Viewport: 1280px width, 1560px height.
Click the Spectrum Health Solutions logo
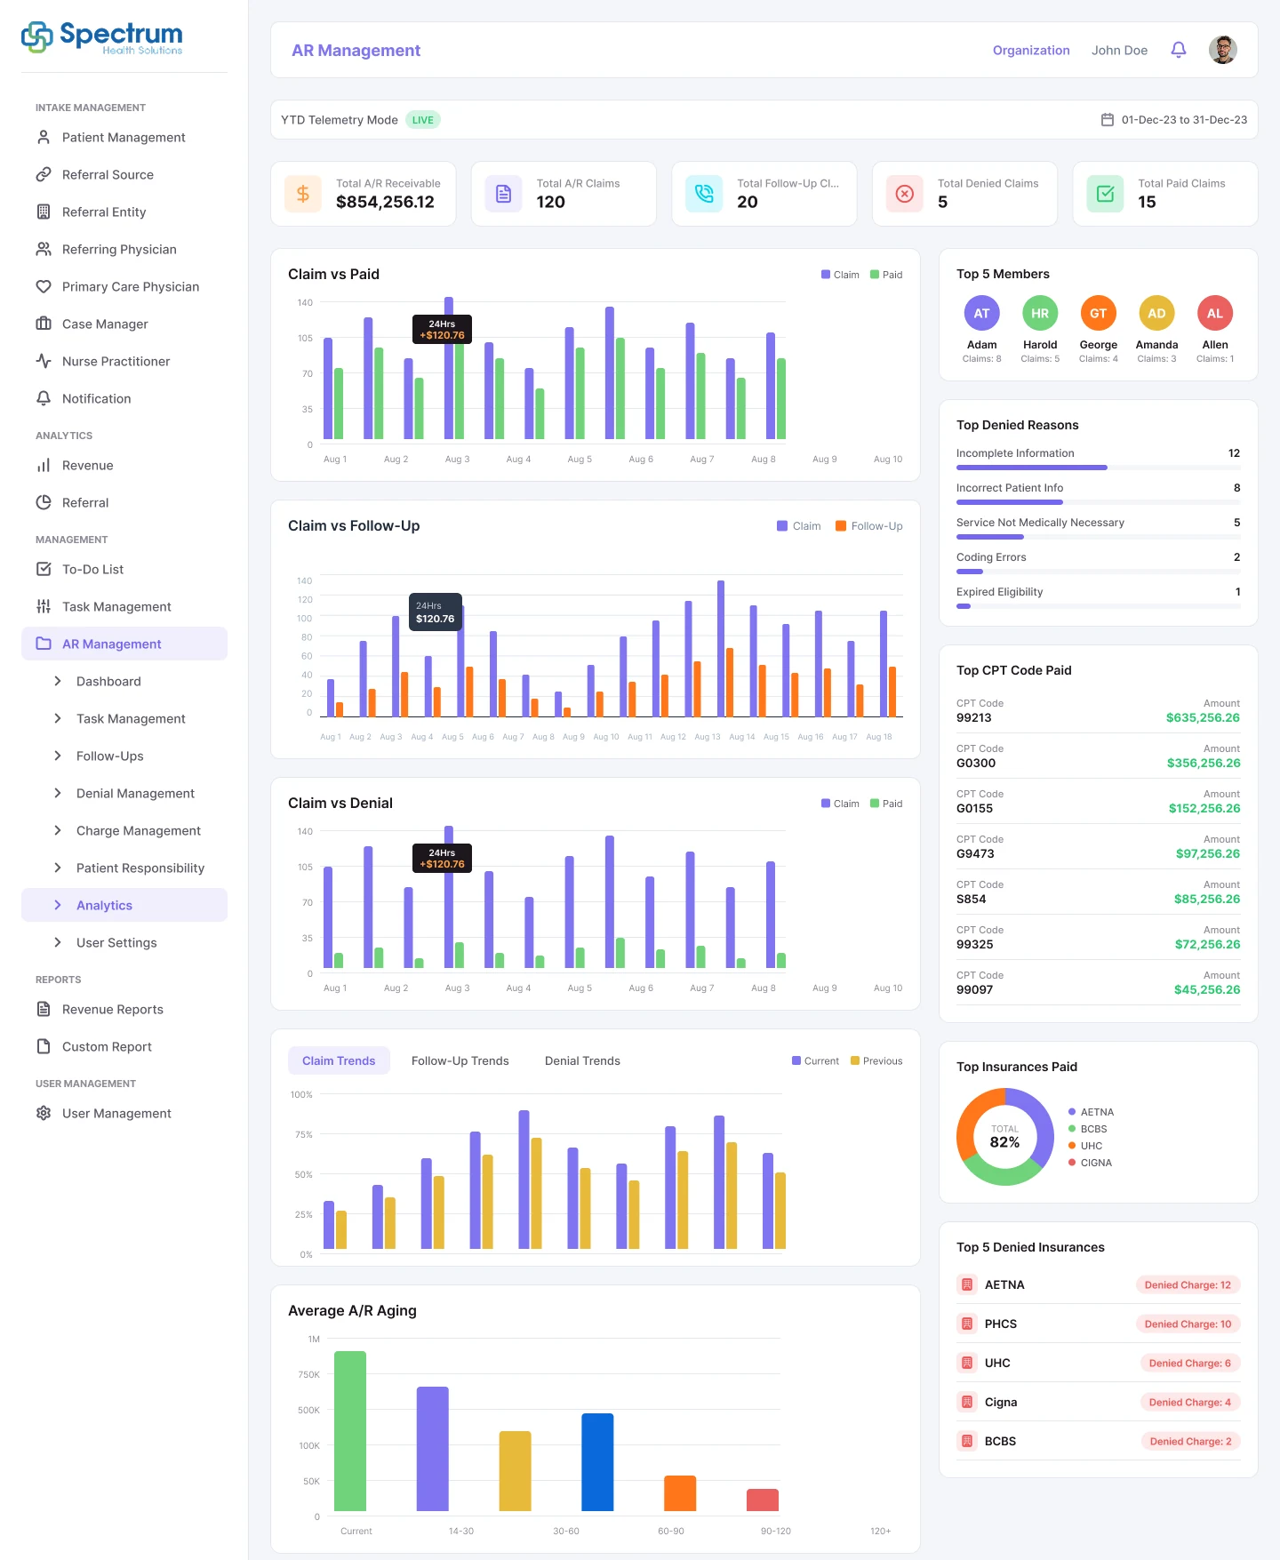tap(102, 37)
